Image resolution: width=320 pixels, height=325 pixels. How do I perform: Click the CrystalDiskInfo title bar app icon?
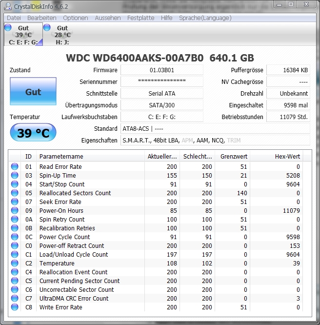pos(8,6)
